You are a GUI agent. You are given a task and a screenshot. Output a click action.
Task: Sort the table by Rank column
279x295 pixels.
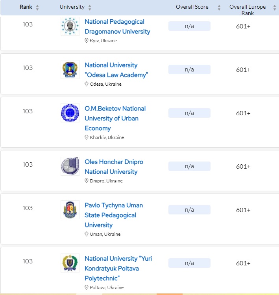(x=37, y=8)
